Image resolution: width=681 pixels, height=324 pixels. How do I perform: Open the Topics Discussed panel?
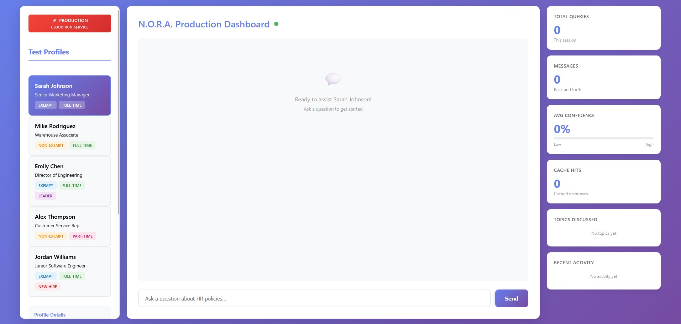(603, 228)
